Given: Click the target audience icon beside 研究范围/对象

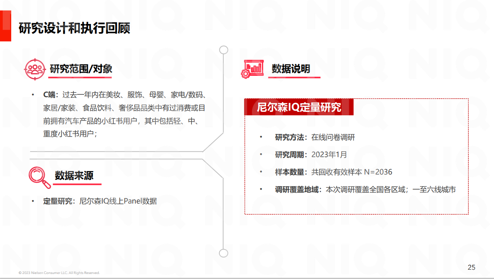Looking at the screenshot, I should tap(35, 69).
